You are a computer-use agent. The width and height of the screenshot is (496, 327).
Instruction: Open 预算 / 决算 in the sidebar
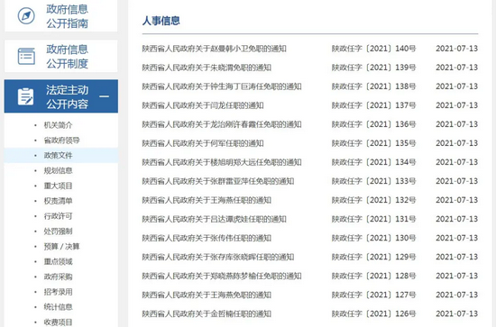61,247
